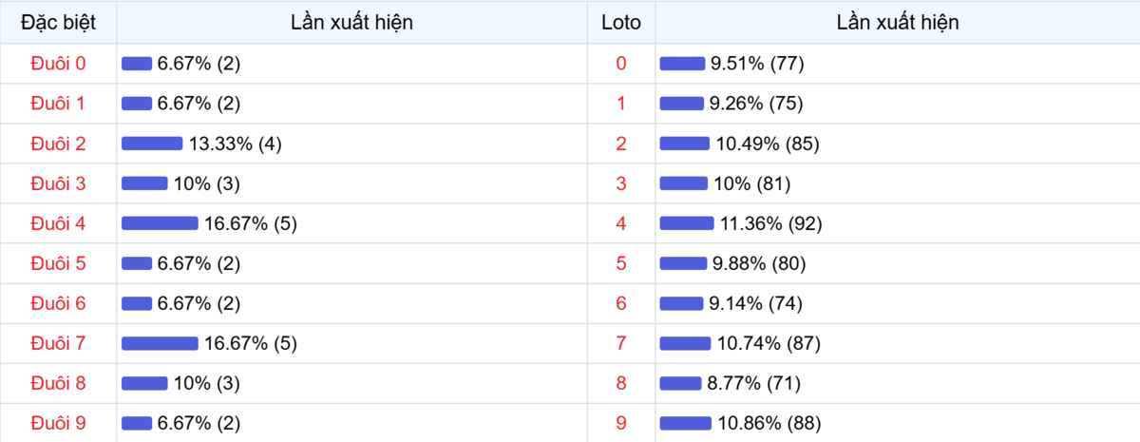This screenshot has height=442, width=1140.
Task: Click the 'Đuôi 9' row label
Action: click(58, 423)
